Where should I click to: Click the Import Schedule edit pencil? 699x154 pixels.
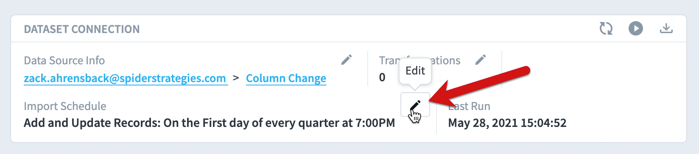415,105
